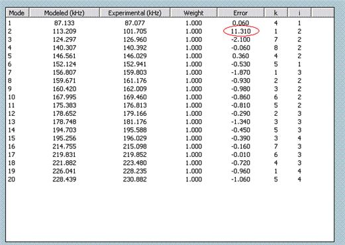Select modeled value 178.652
Viewport: 345px width, 245px height.
64,113
